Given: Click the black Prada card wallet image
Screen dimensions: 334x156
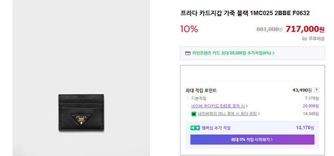Looking at the screenshot, I should [x=81, y=112].
